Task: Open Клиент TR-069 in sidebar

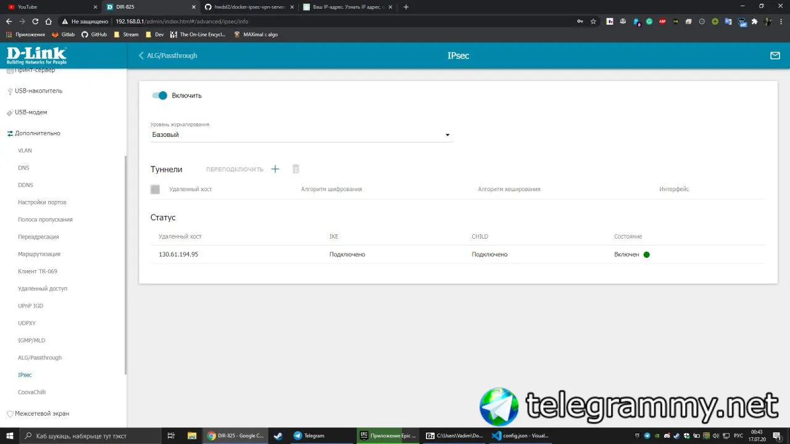Action: point(38,271)
